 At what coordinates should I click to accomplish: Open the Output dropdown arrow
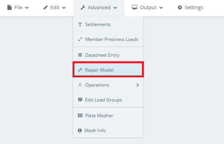161,8
